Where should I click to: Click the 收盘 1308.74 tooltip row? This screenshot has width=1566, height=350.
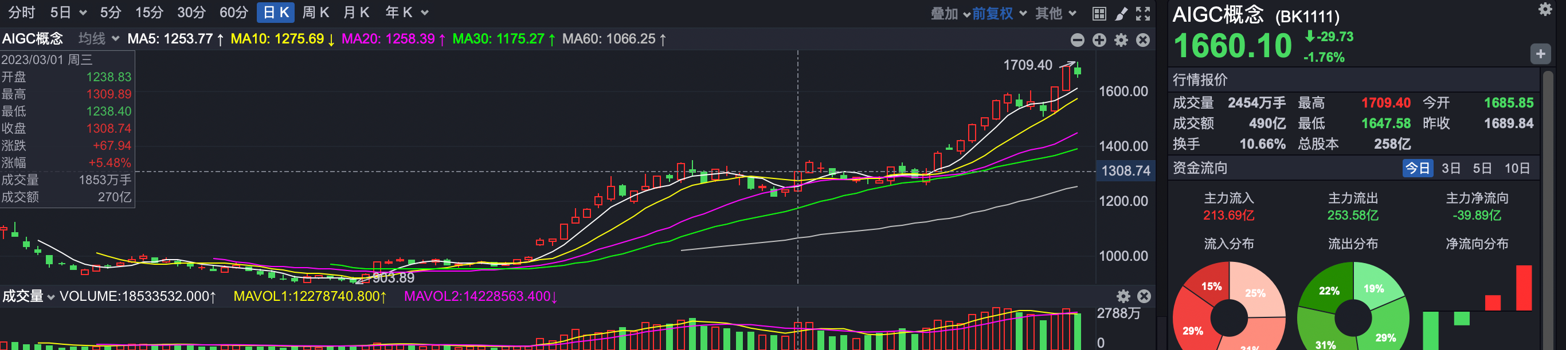tap(66, 129)
